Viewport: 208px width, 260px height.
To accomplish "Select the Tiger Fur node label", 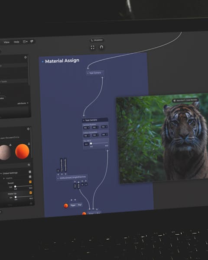I will [x=76, y=205].
